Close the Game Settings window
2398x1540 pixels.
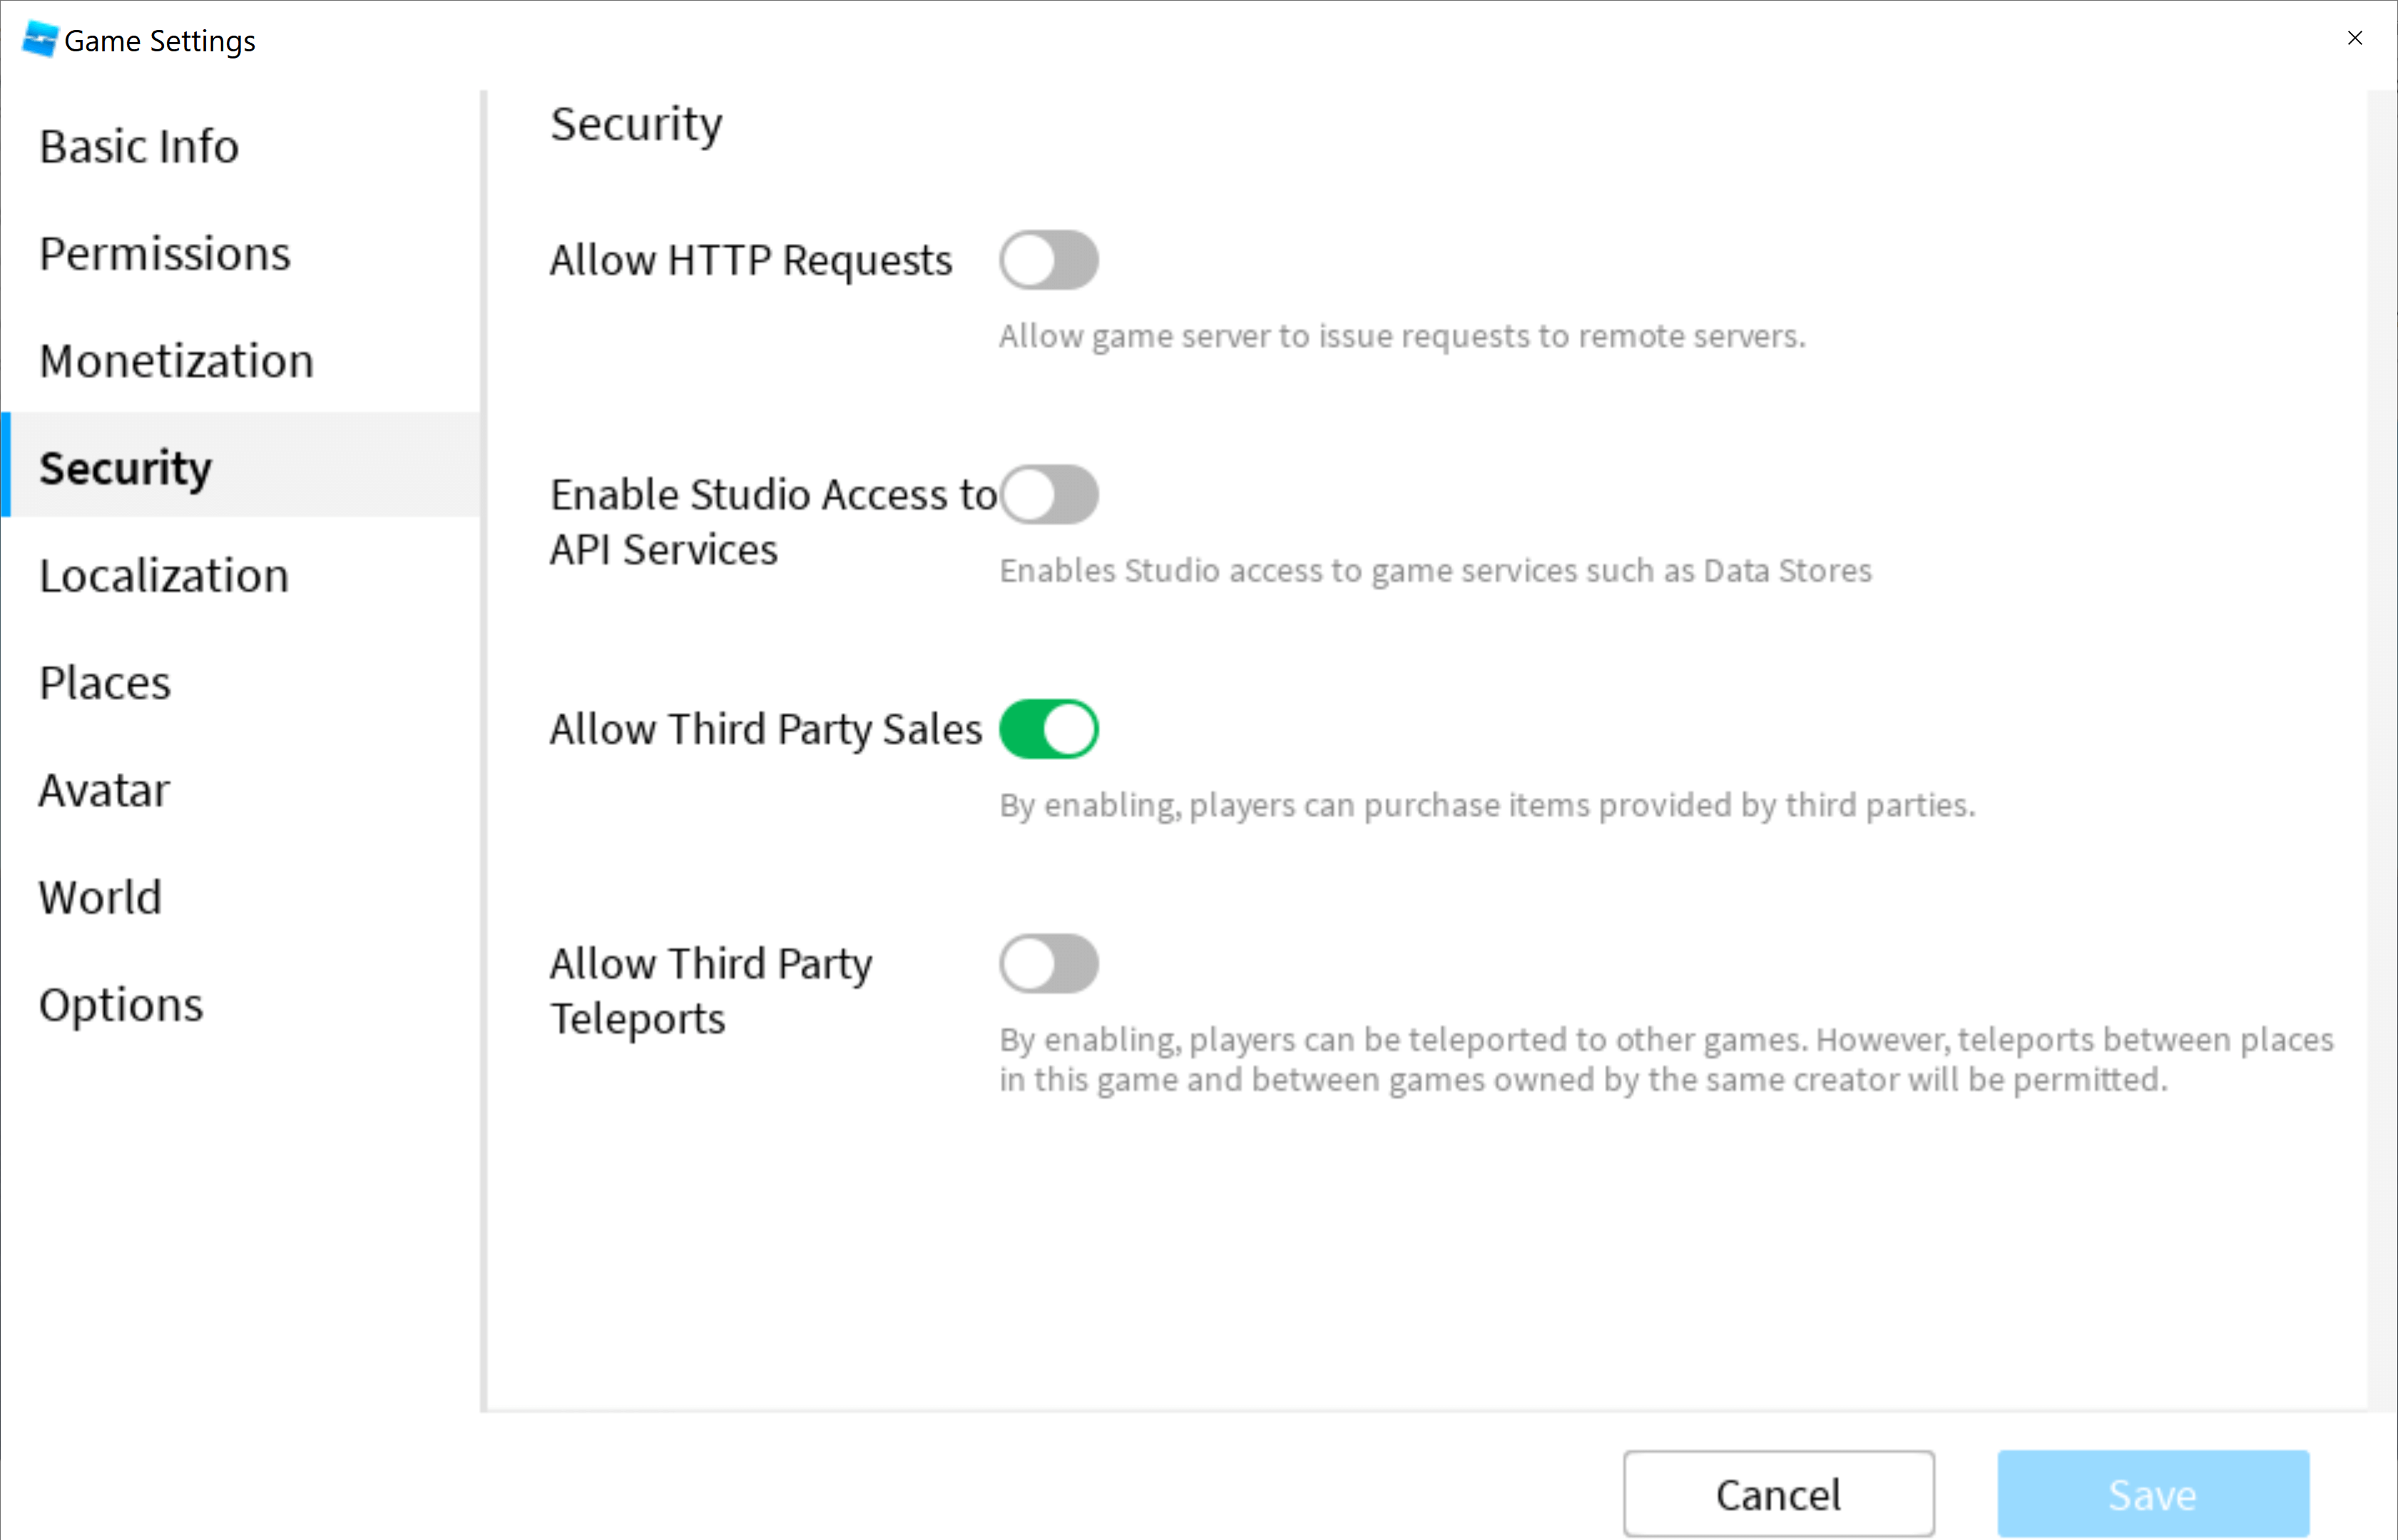point(2354,38)
